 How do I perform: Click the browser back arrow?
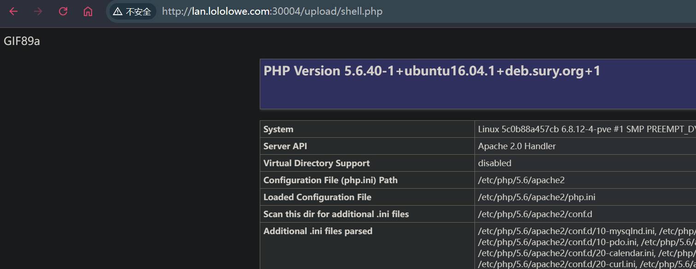point(13,11)
